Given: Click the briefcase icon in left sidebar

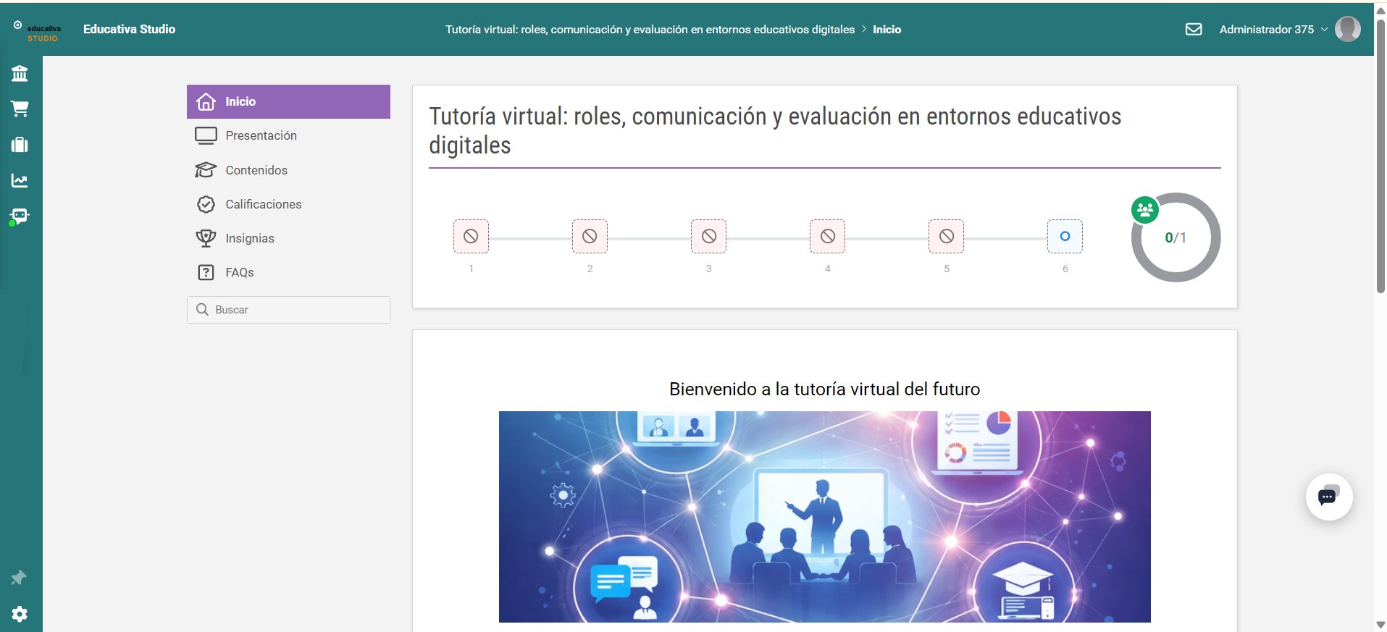Looking at the screenshot, I should (20, 145).
